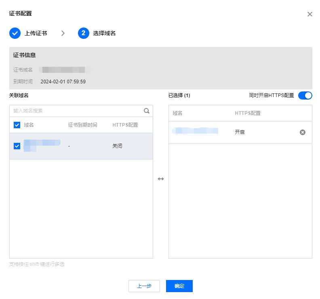Click the search magnifier icon
Image resolution: width=320 pixels, height=299 pixels.
point(147,111)
